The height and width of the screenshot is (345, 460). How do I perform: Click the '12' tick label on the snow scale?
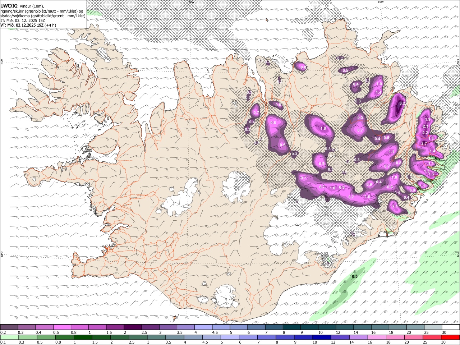(338, 332)
